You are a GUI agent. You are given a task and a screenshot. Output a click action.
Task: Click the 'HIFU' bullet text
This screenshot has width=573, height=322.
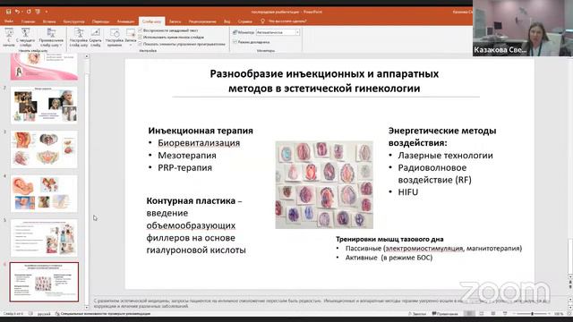point(408,192)
